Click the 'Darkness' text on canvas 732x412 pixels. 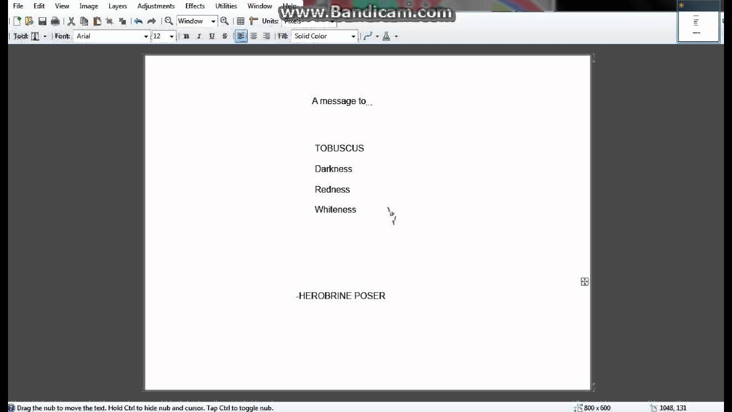click(333, 169)
